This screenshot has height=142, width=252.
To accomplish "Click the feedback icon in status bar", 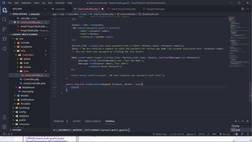I will coord(242,134).
